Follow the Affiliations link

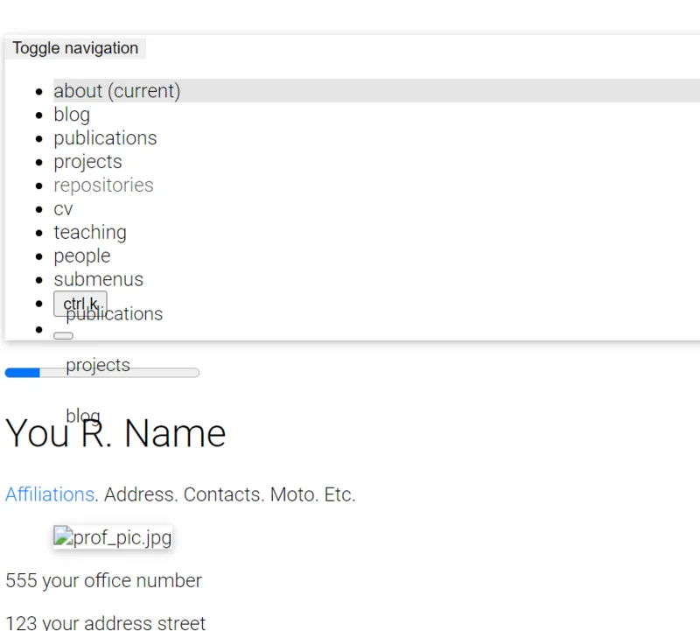(50, 494)
